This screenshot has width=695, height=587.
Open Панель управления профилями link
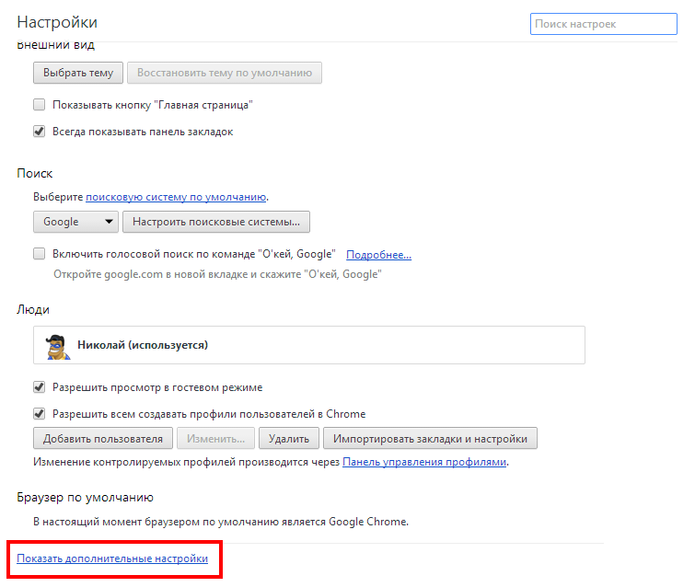[x=424, y=462]
